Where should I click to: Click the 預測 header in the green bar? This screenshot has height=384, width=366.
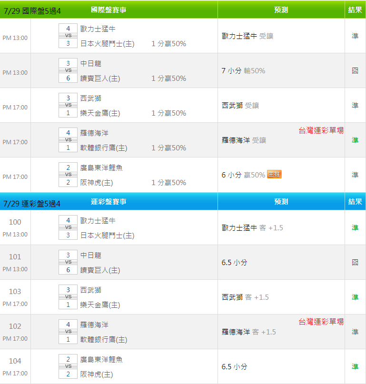tap(281, 10)
